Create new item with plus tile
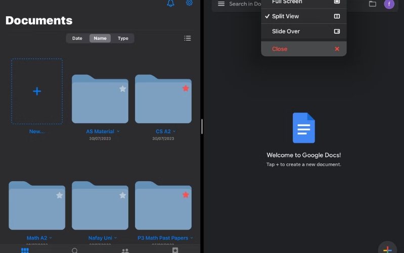The height and width of the screenshot is (253, 404). 37,91
